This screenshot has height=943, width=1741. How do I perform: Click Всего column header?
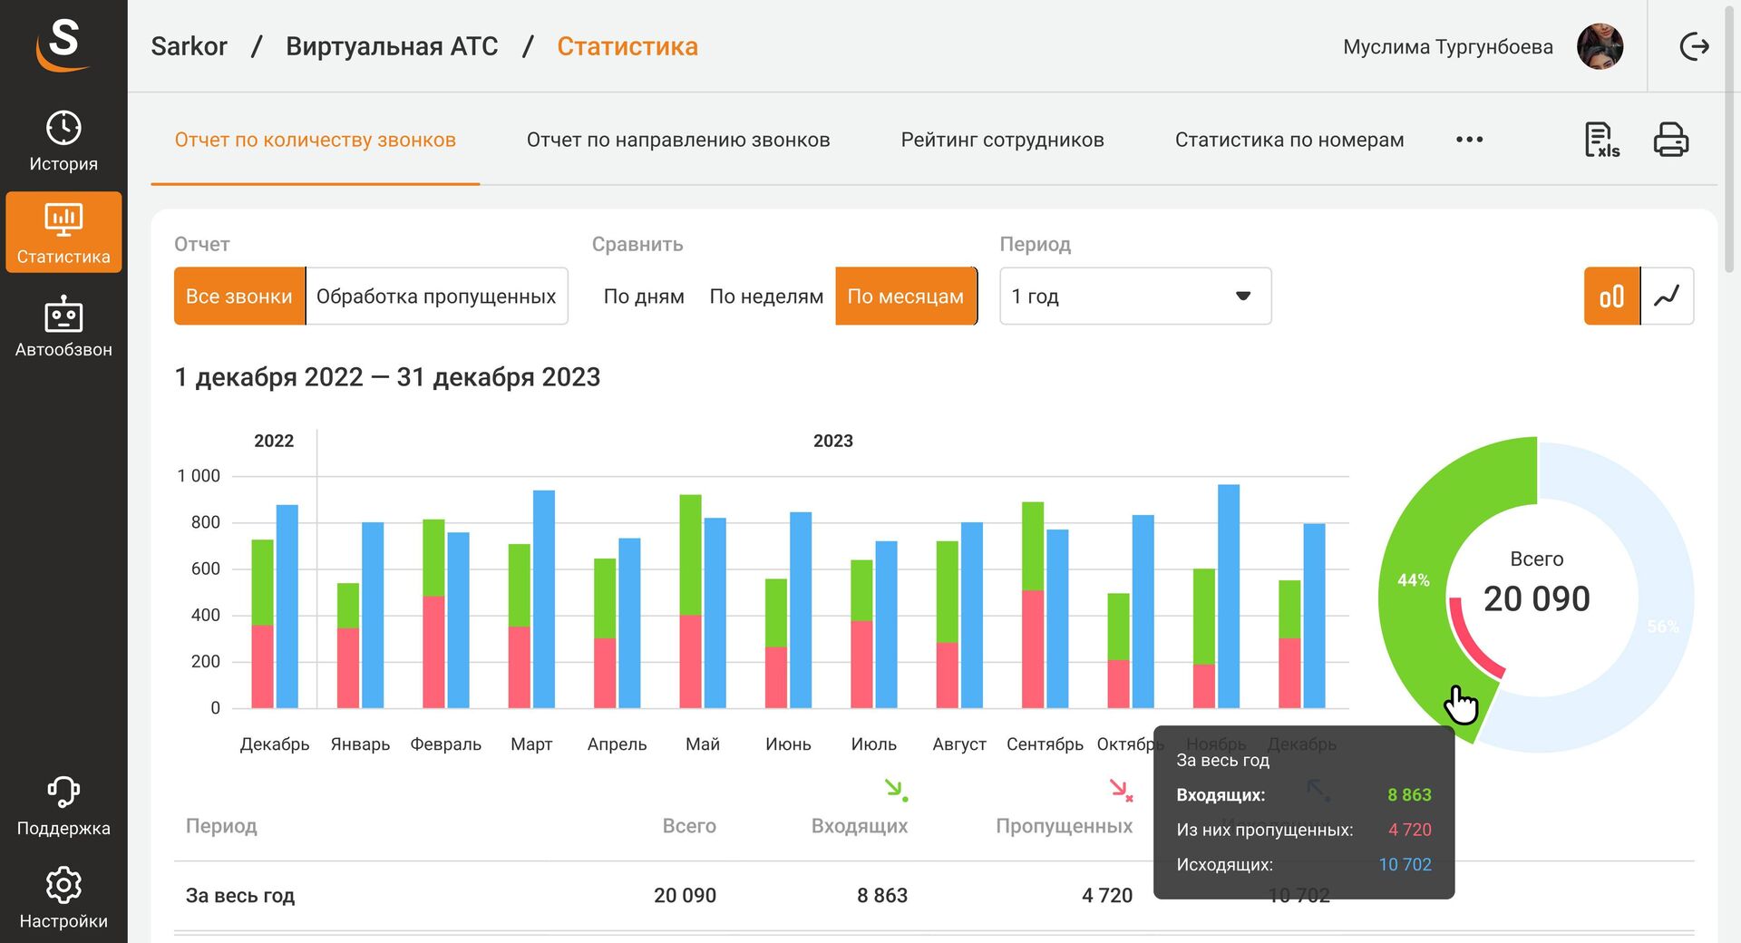pyautogui.click(x=689, y=826)
